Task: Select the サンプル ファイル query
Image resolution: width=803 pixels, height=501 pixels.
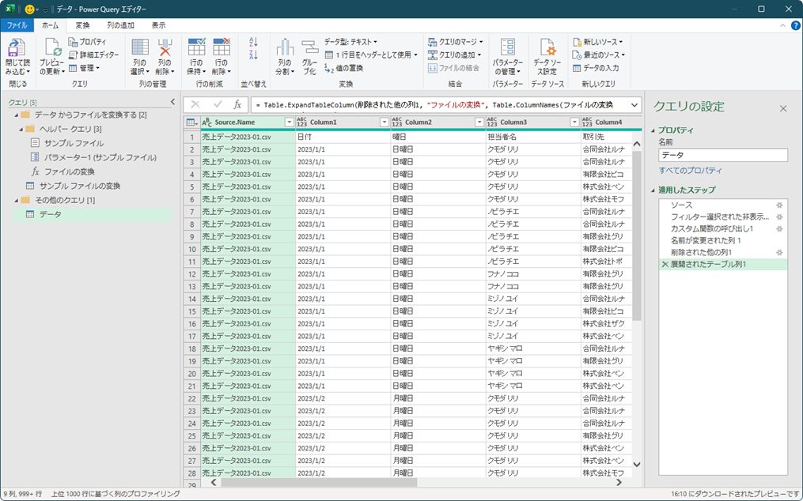Action: coord(74,143)
